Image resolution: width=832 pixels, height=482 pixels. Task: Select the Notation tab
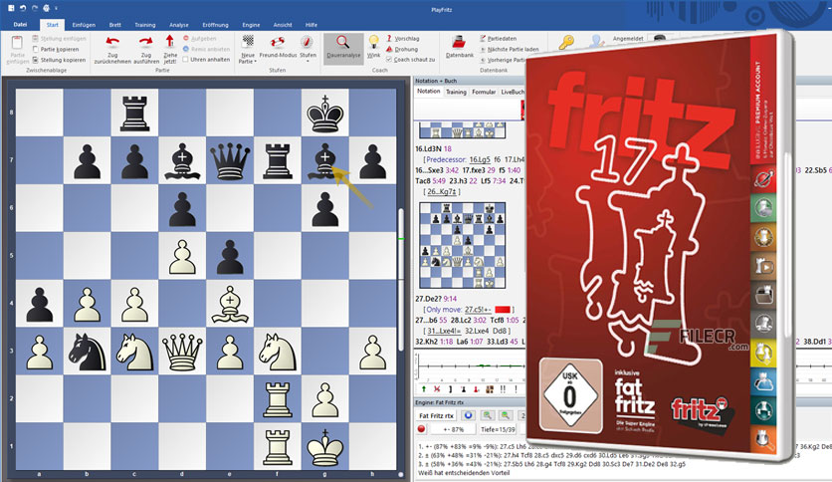[x=428, y=92]
